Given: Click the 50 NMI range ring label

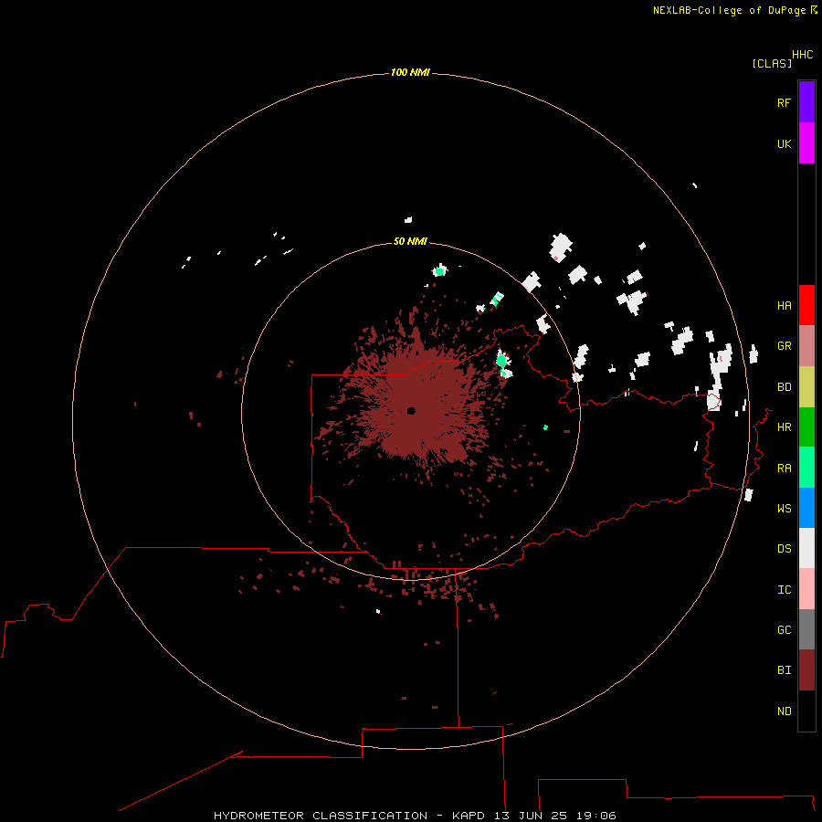Looking at the screenshot, I should click(410, 241).
